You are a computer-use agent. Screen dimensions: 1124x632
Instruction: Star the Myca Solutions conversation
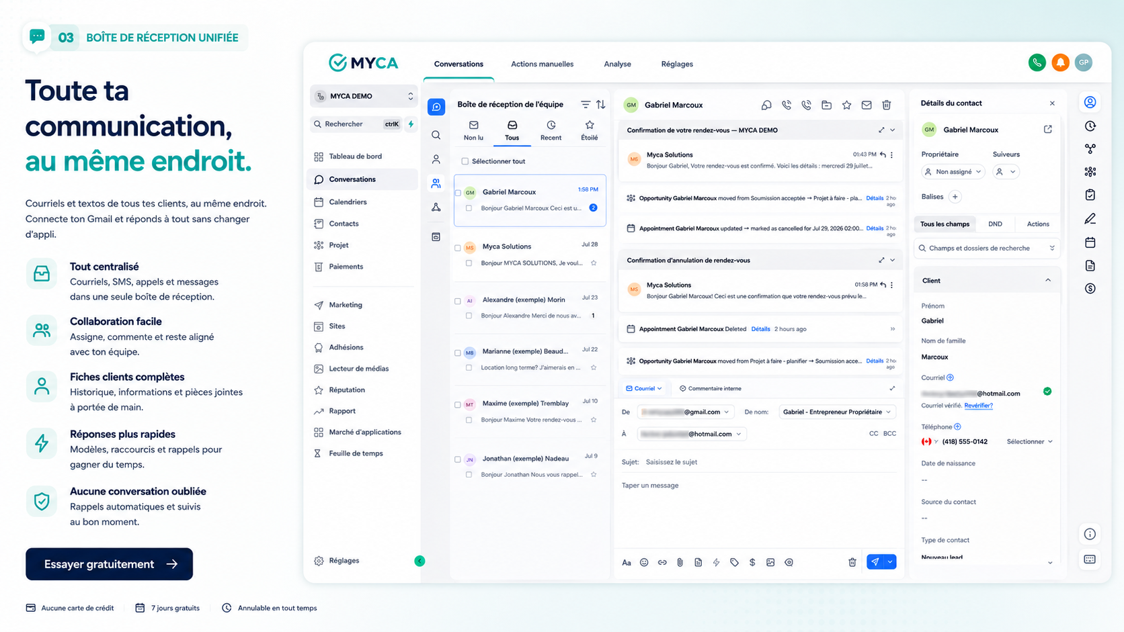pyautogui.click(x=594, y=263)
